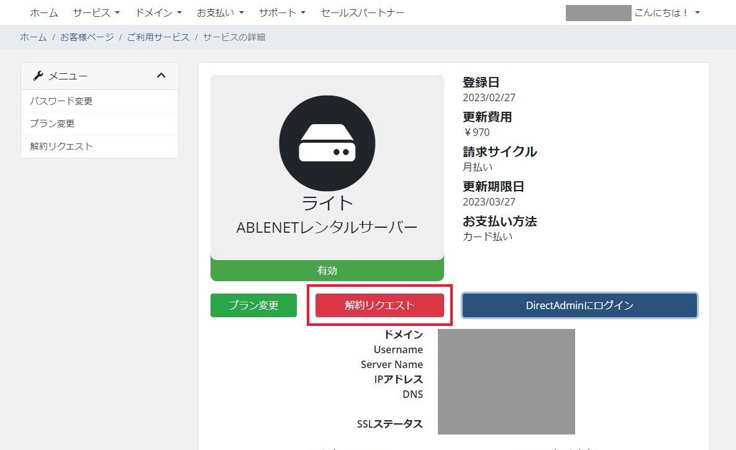
Task: Click the wrench icon beside メニュー
Action: 38,76
